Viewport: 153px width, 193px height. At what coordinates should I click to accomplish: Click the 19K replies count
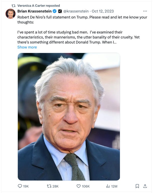26,186
